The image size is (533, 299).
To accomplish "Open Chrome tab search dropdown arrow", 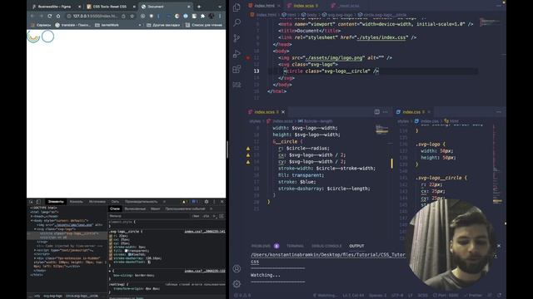I will pos(220,7).
